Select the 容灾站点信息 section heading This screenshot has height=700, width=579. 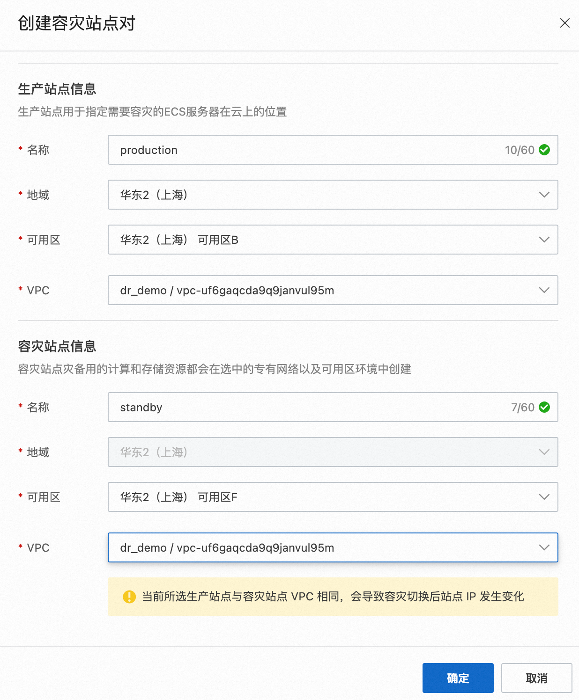click(x=57, y=346)
